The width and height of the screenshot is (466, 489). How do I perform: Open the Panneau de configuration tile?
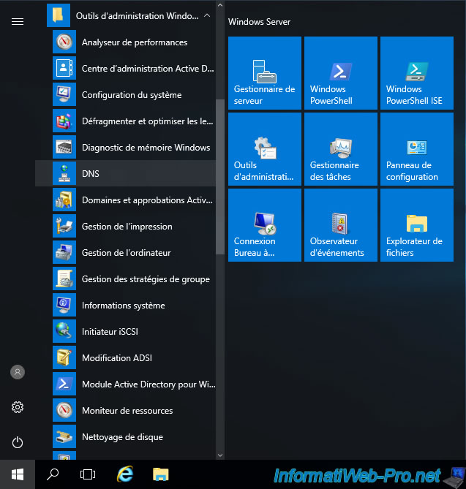(417, 149)
